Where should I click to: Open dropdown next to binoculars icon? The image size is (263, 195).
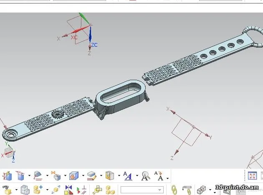[x=16, y=190]
